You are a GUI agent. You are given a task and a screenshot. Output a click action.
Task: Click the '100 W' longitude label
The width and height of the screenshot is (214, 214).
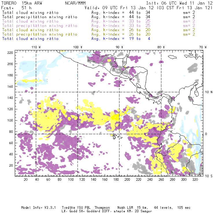(78, 47)
